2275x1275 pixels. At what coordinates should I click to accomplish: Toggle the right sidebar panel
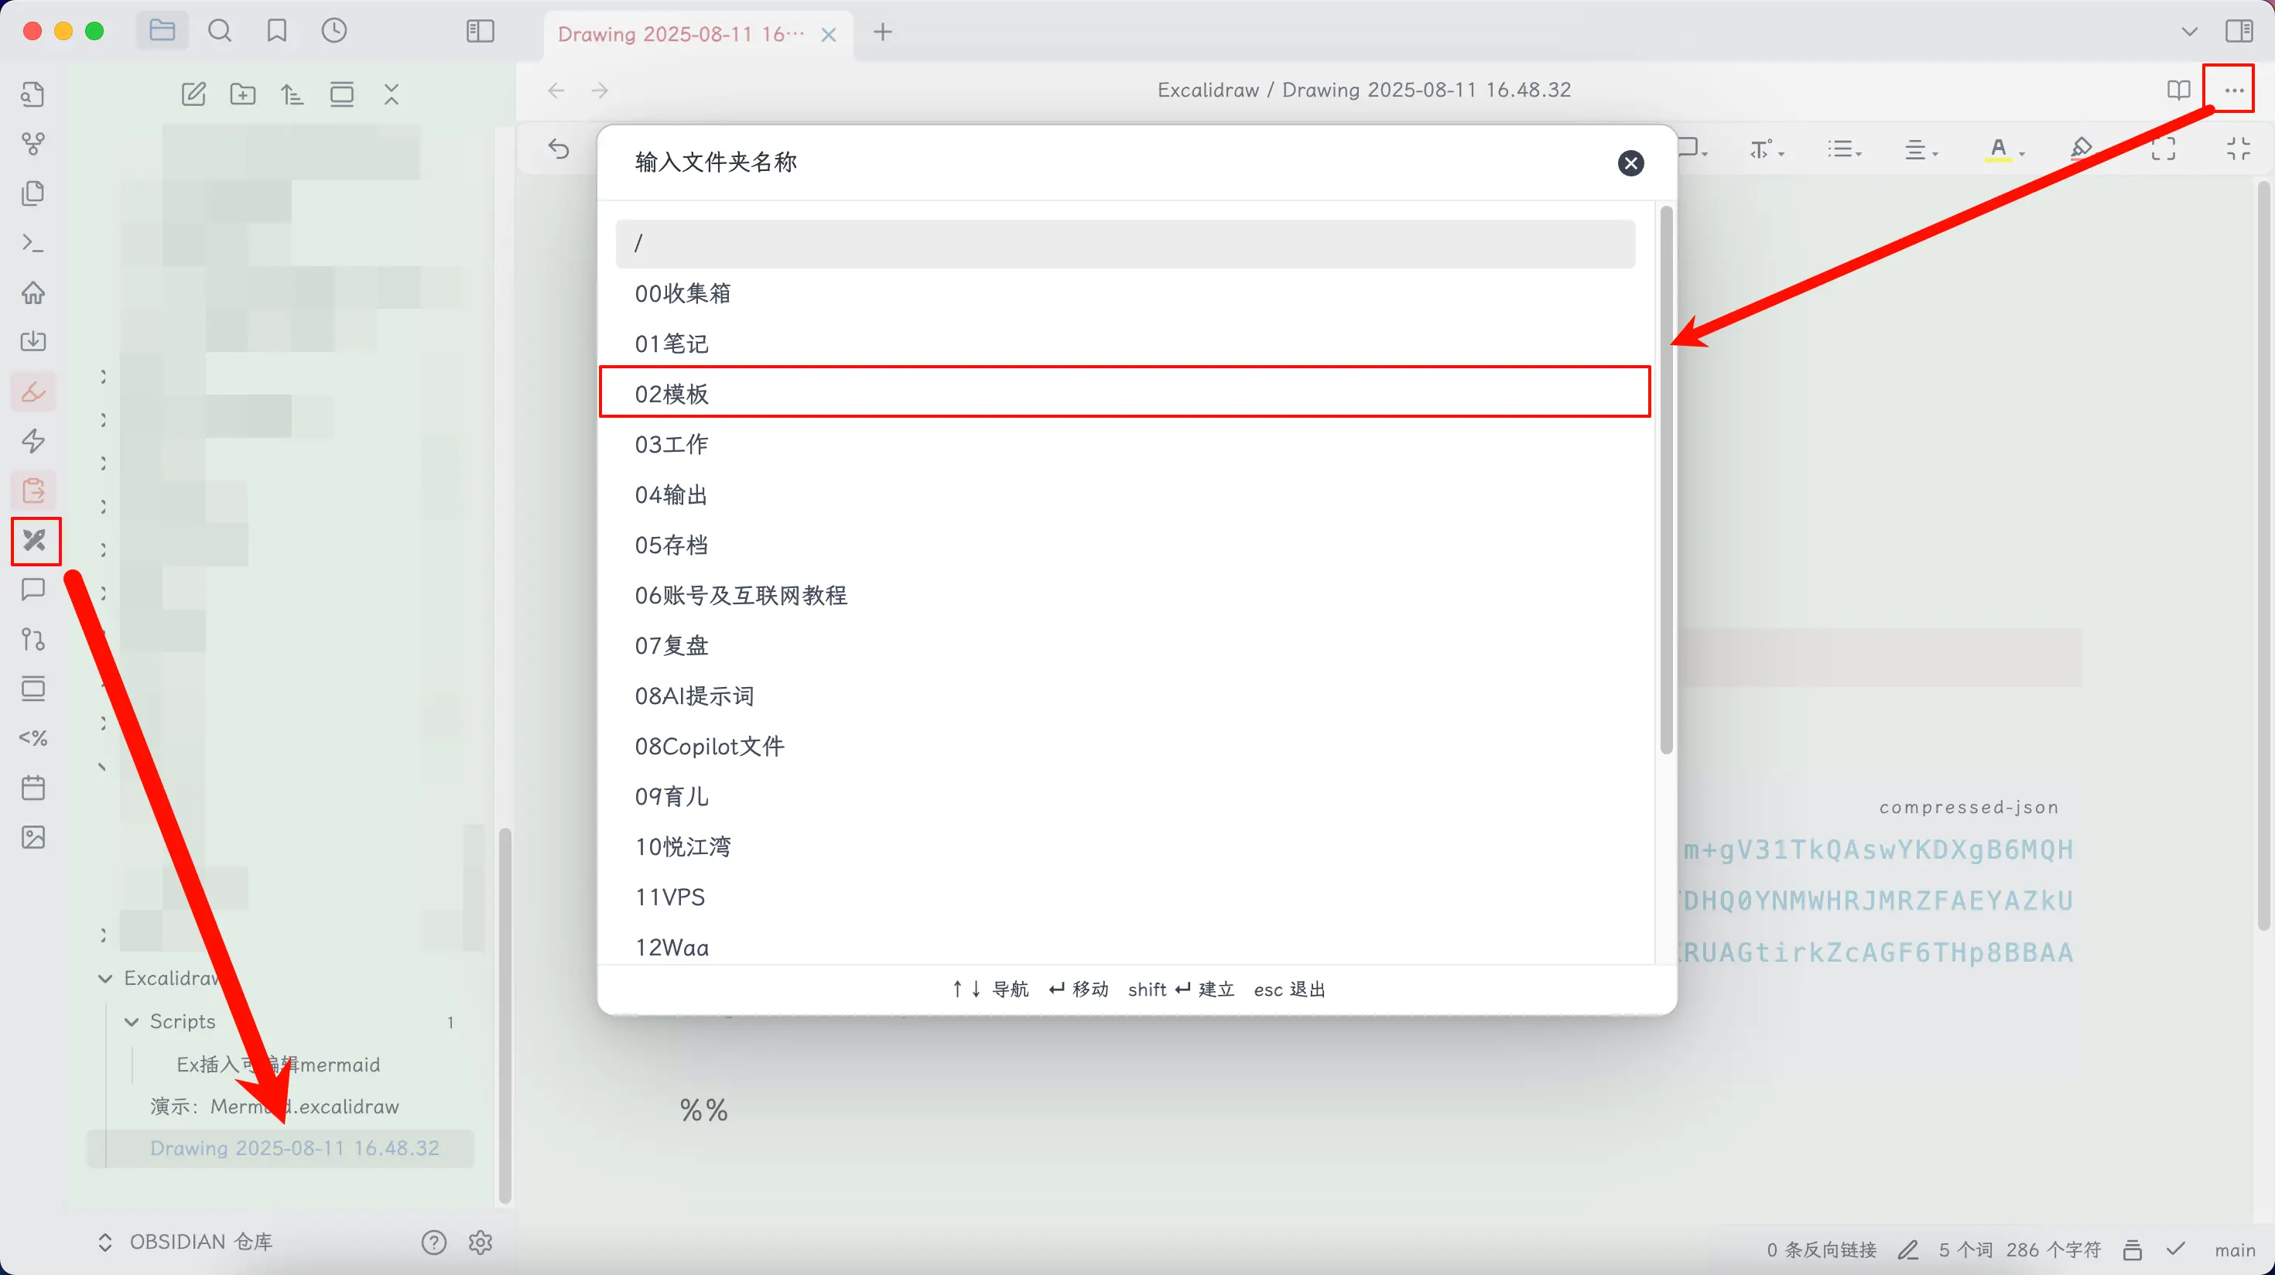[2239, 32]
